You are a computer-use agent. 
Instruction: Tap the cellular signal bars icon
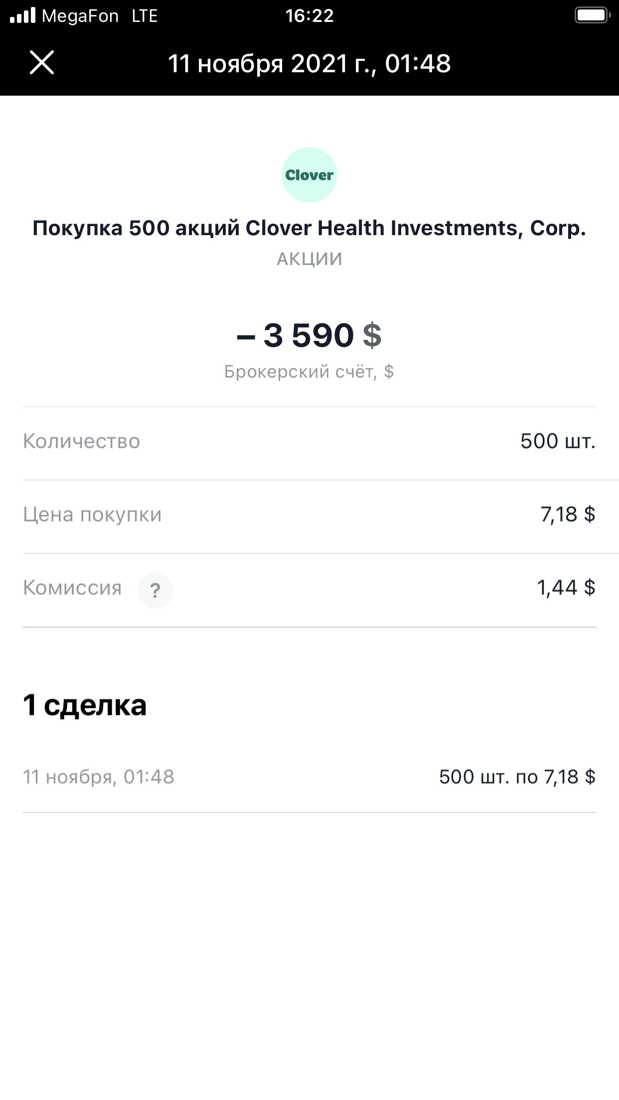[x=22, y=15]
